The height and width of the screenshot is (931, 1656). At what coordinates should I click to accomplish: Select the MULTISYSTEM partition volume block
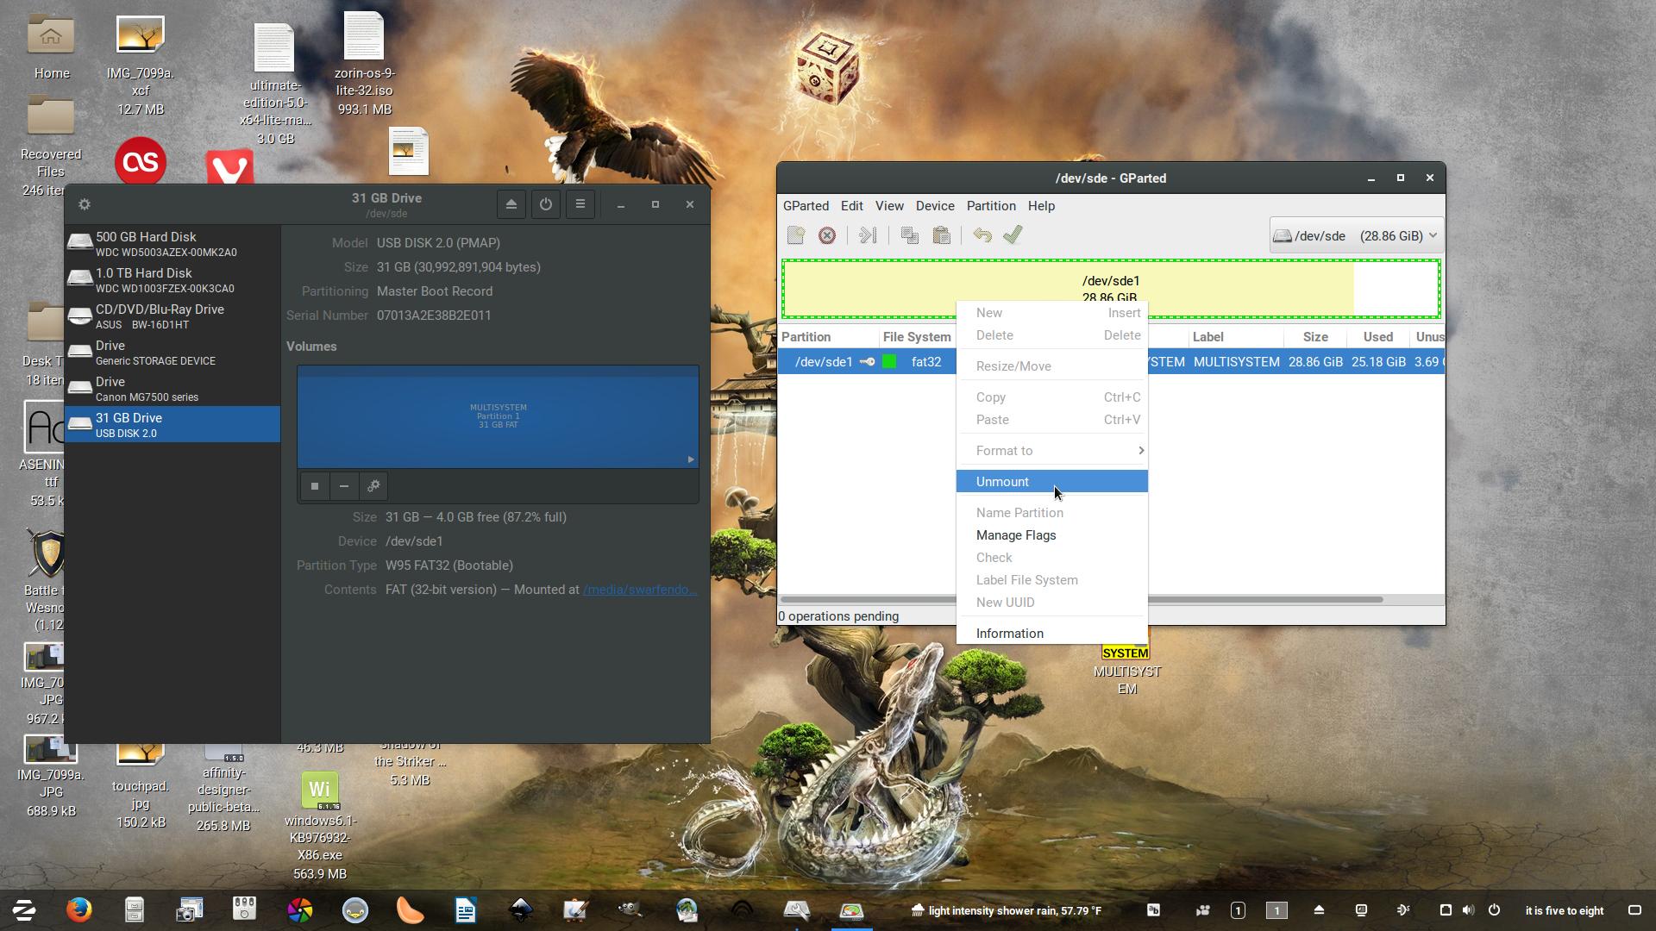coord(498,416)
